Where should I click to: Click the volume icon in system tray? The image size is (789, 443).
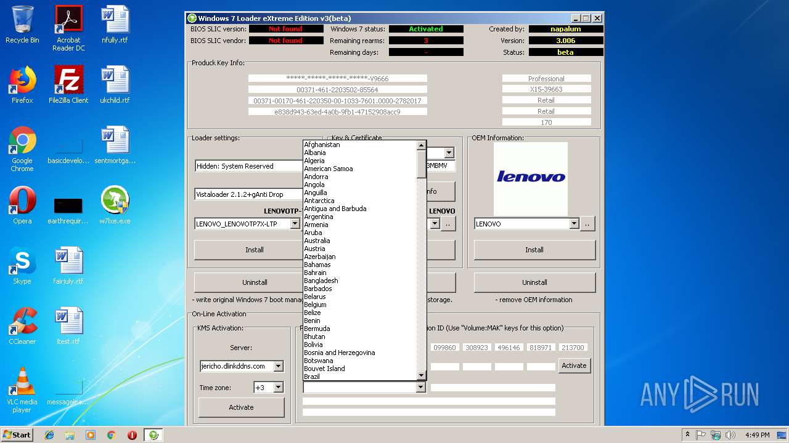tap(730, 435)
